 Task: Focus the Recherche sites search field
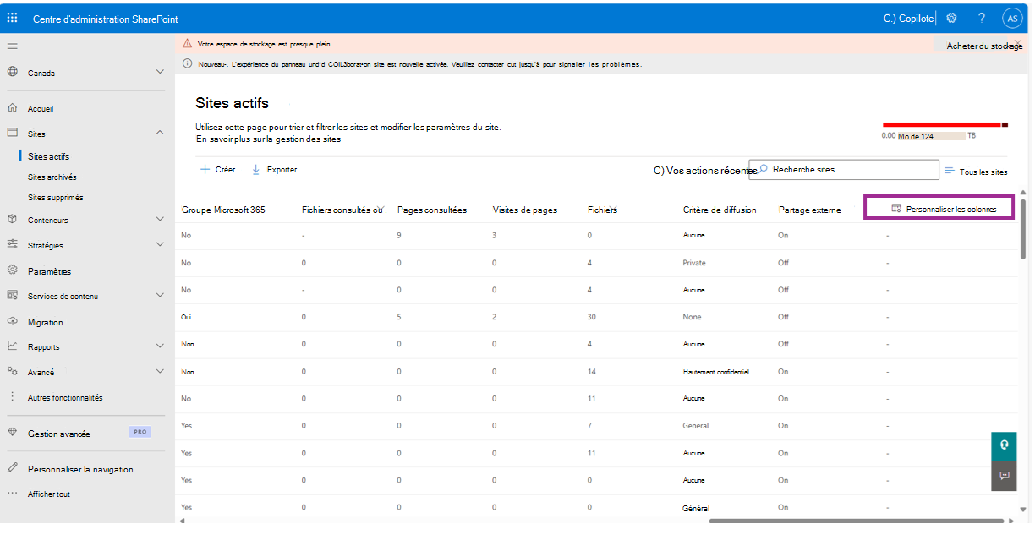[x=845, y=170]
